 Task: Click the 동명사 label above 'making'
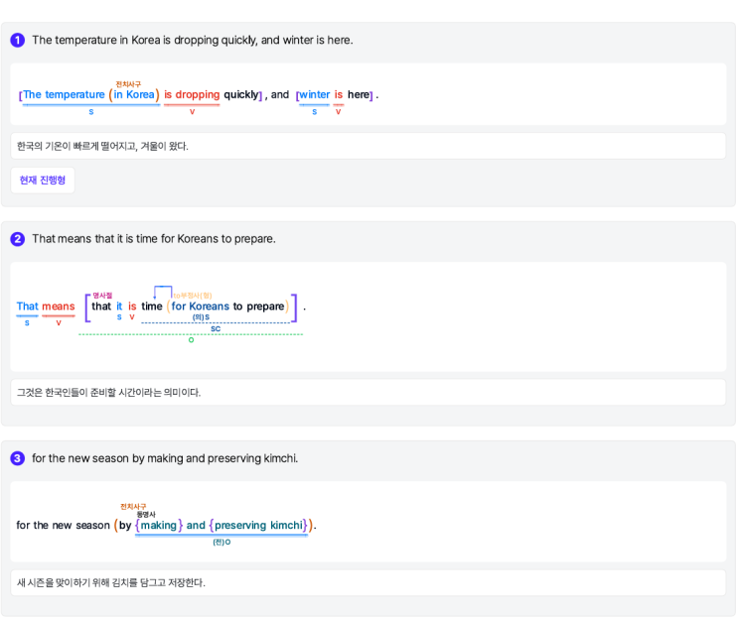146,514
